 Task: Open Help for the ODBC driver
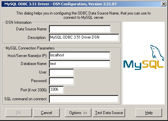(x=149, y=113)
